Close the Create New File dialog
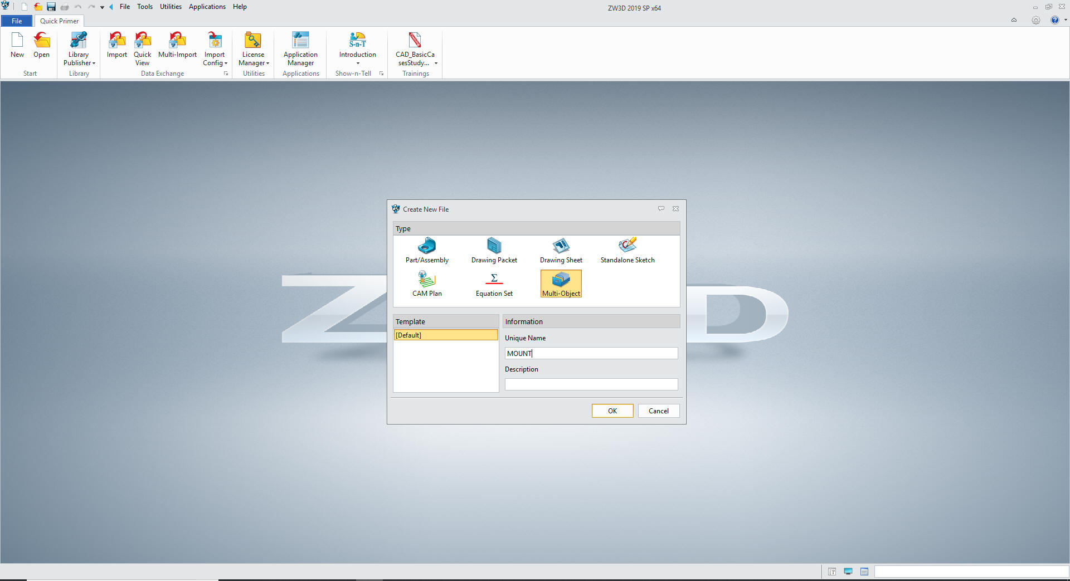 [x=675, y=209]
